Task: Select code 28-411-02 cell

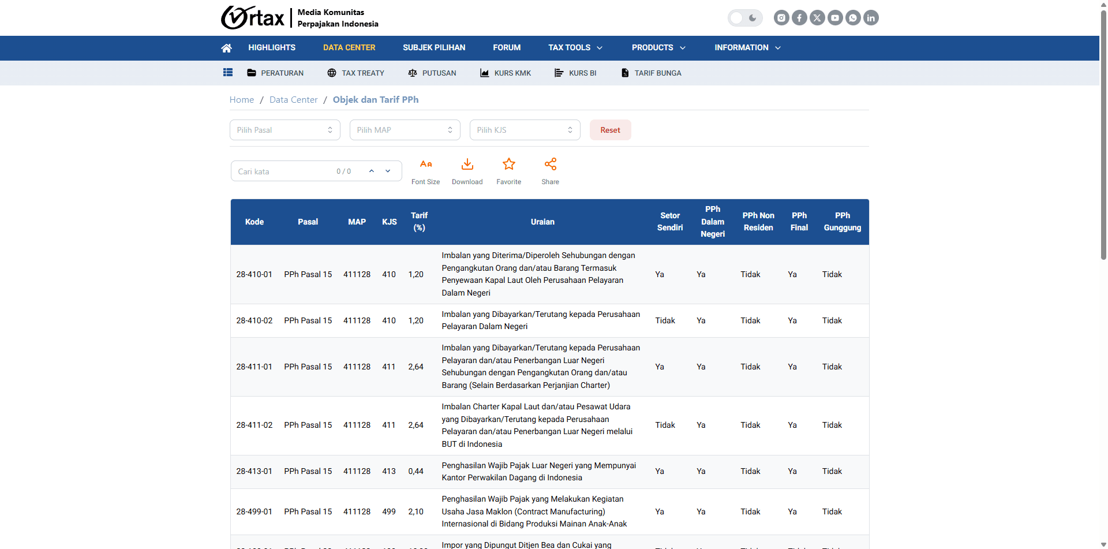Action: (x=254, y=425)
